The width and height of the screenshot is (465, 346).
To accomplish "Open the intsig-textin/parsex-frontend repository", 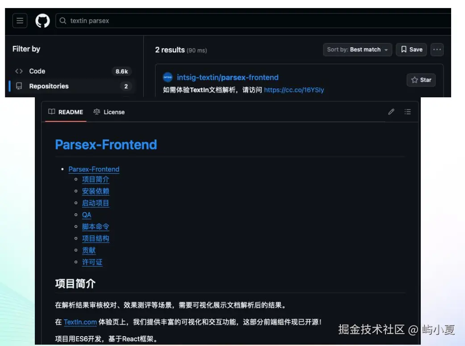I will [x=227, y=77].
